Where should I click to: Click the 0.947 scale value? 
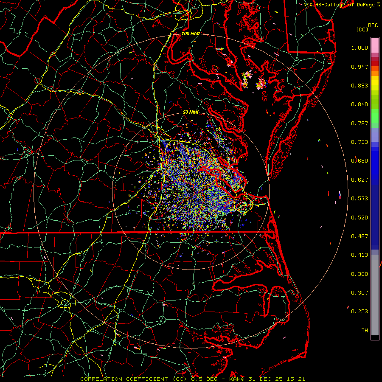coord(360,67)
